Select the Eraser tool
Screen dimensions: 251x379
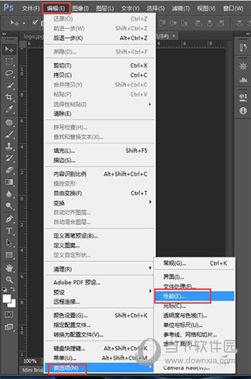[x=9, y=170]
